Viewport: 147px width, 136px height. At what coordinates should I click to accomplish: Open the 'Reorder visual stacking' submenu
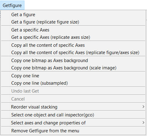73,107
